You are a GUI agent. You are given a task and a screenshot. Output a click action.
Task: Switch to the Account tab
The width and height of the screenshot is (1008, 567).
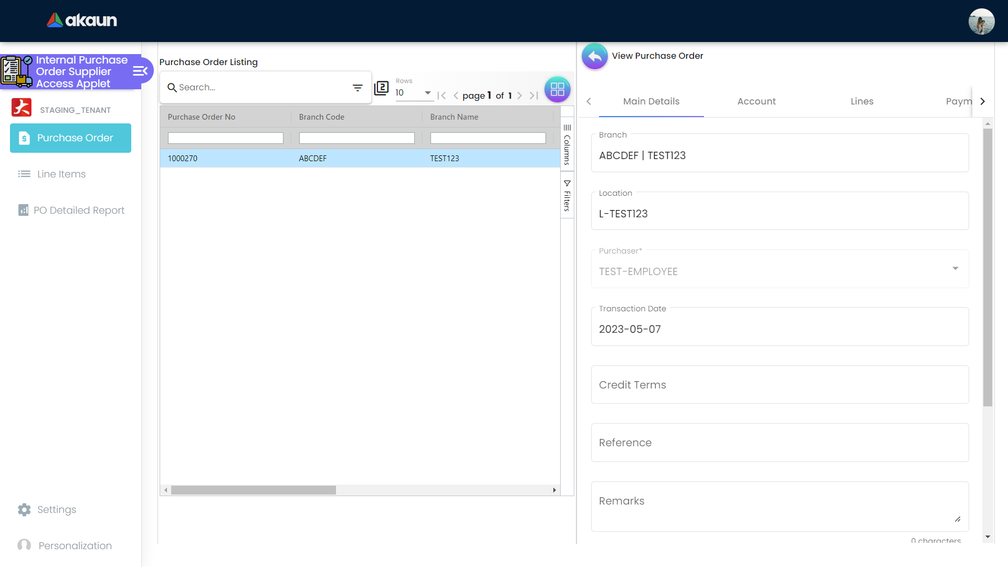click(x=756, y=101)
